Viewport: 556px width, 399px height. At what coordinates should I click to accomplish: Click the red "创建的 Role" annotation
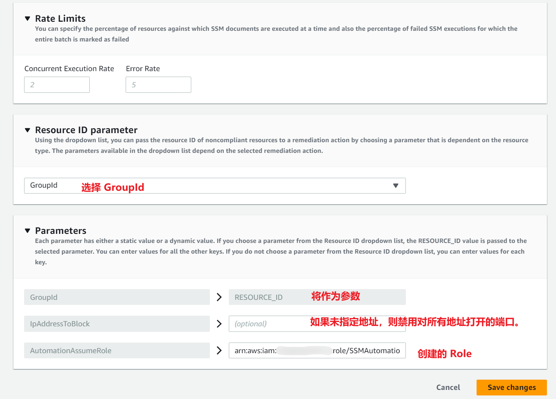click(x=444, y=354)
